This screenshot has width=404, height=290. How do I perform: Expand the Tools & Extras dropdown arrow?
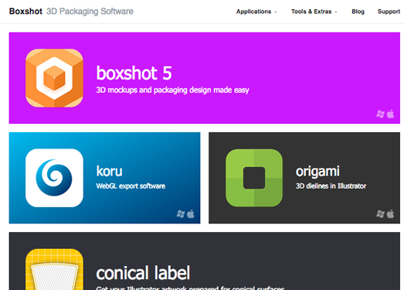pyautogui.click(x=336, y=12)
